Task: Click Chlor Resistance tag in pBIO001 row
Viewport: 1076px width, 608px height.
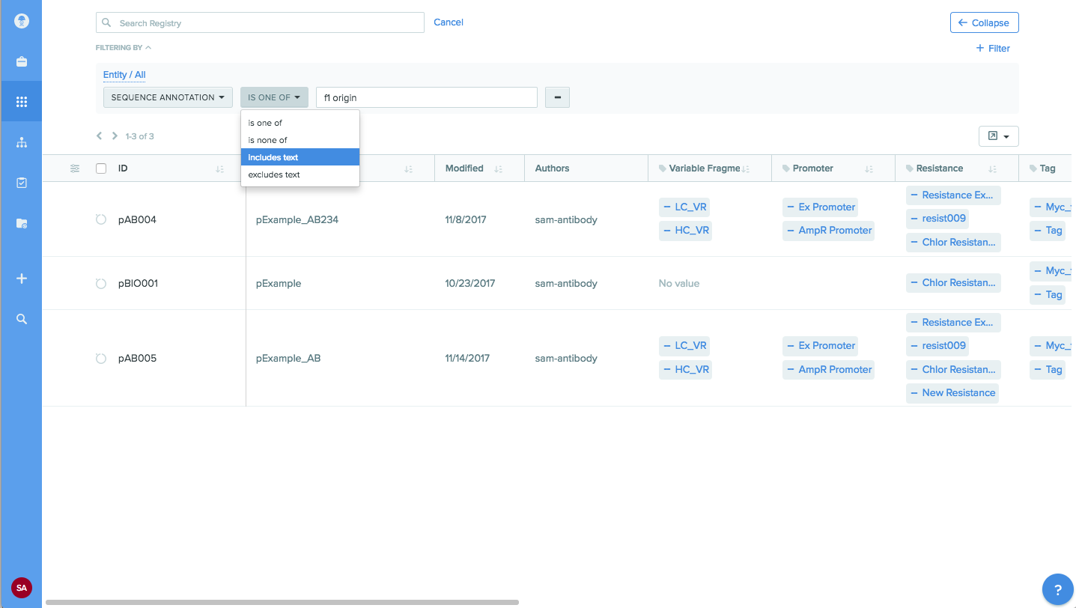Action: [953, 283]
